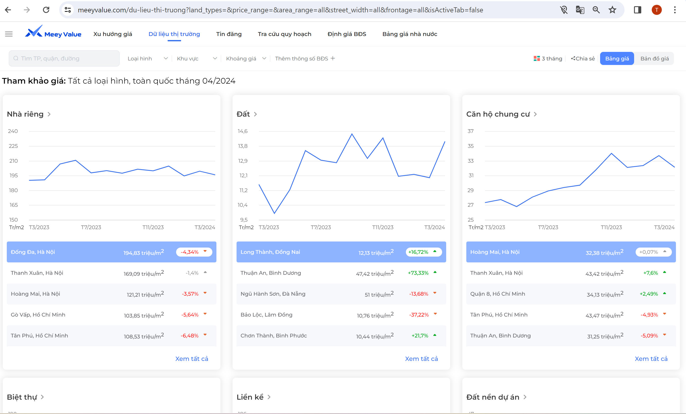Screen dimensions: 686x414
Task: Bookmark page with star icon
Action: (612, 10)
